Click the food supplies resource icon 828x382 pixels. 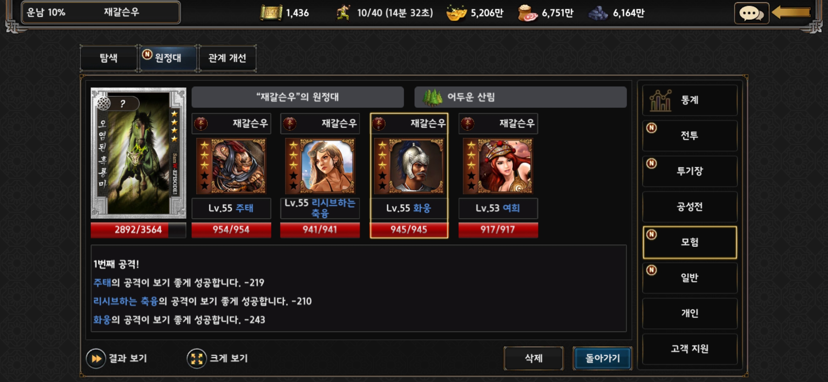tap(527, 13)
